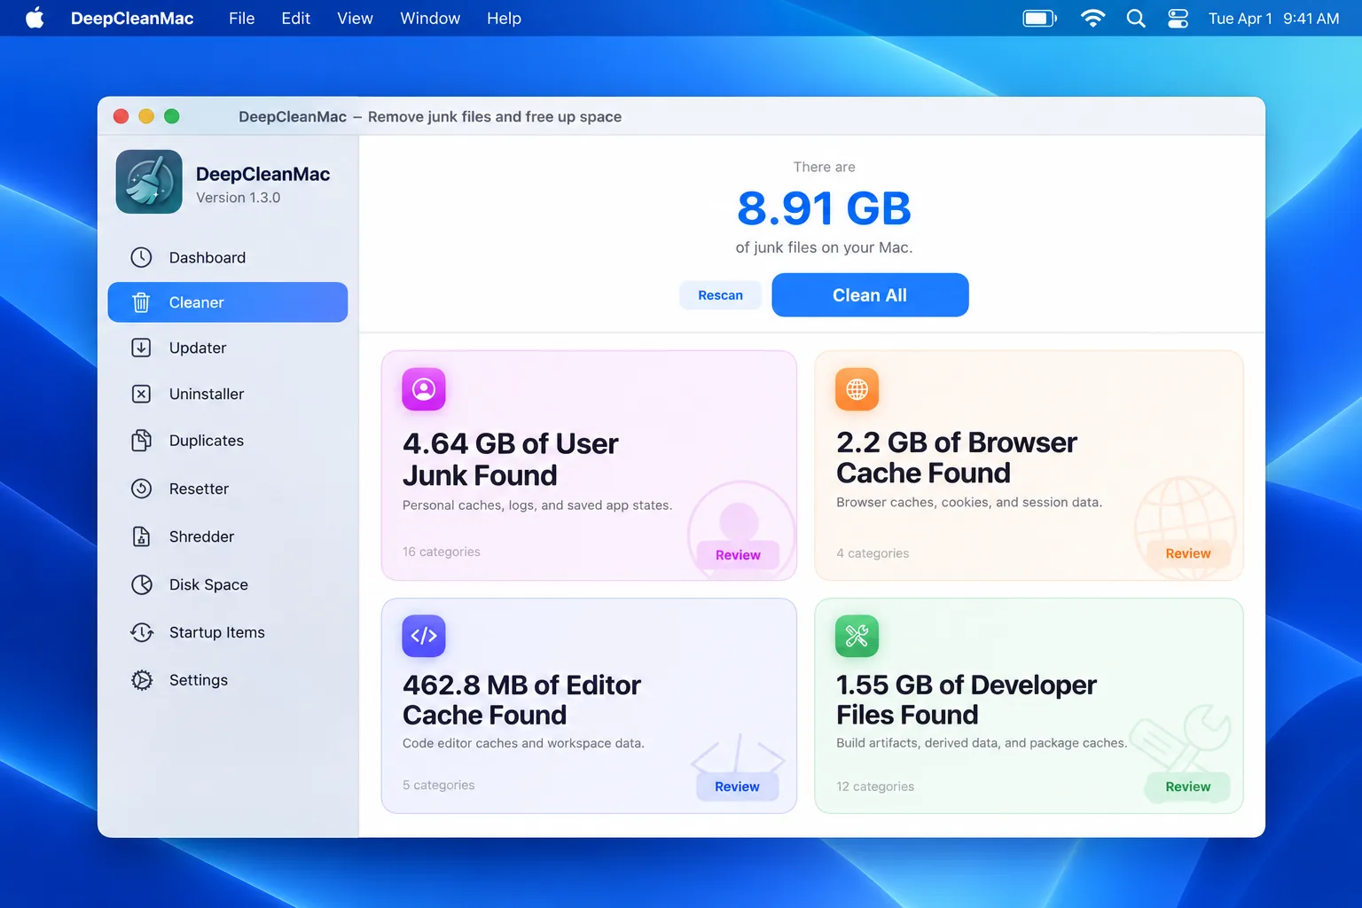Click the Dashboard clock icon in sidebar

click(x=142, y=257)
